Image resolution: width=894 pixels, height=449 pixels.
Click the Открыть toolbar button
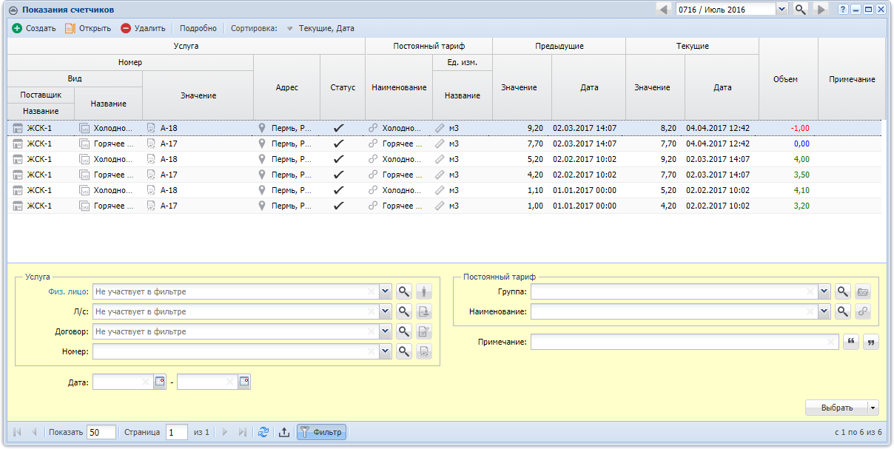tap(88, 28)
